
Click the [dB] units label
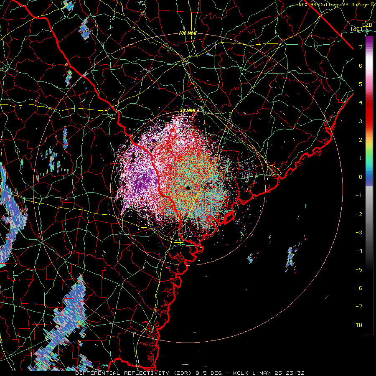pos(357,29)
